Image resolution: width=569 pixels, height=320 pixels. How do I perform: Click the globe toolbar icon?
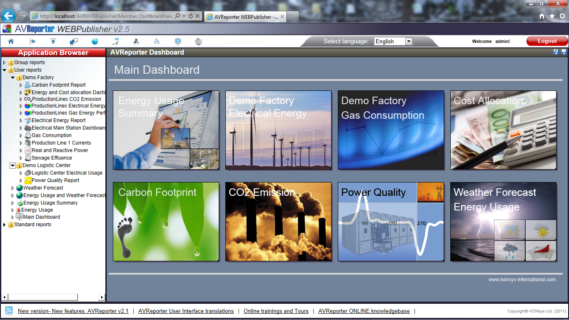(199, 41)
